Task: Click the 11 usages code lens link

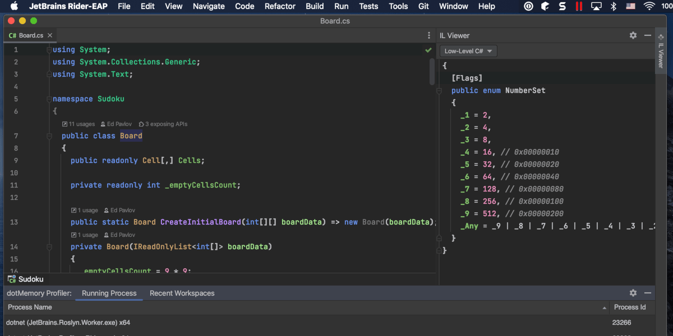Action: click(78, 124)
